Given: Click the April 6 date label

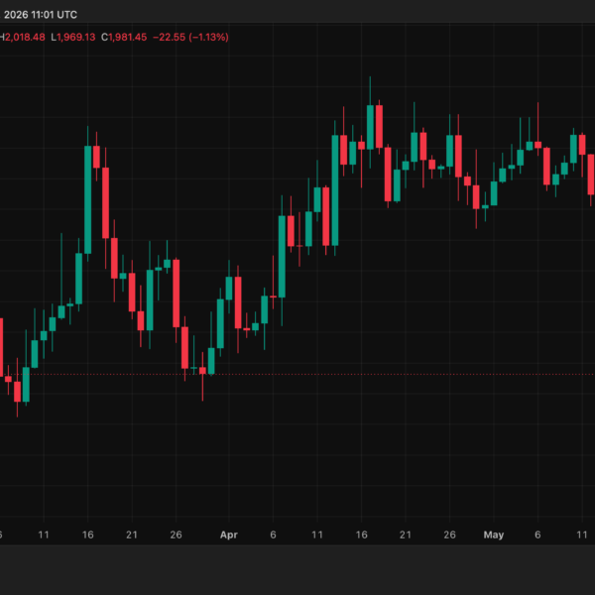Looking at the screenshot, I should 273,535.
